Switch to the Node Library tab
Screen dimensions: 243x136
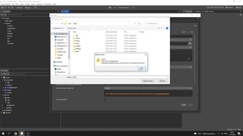point(208,11)
